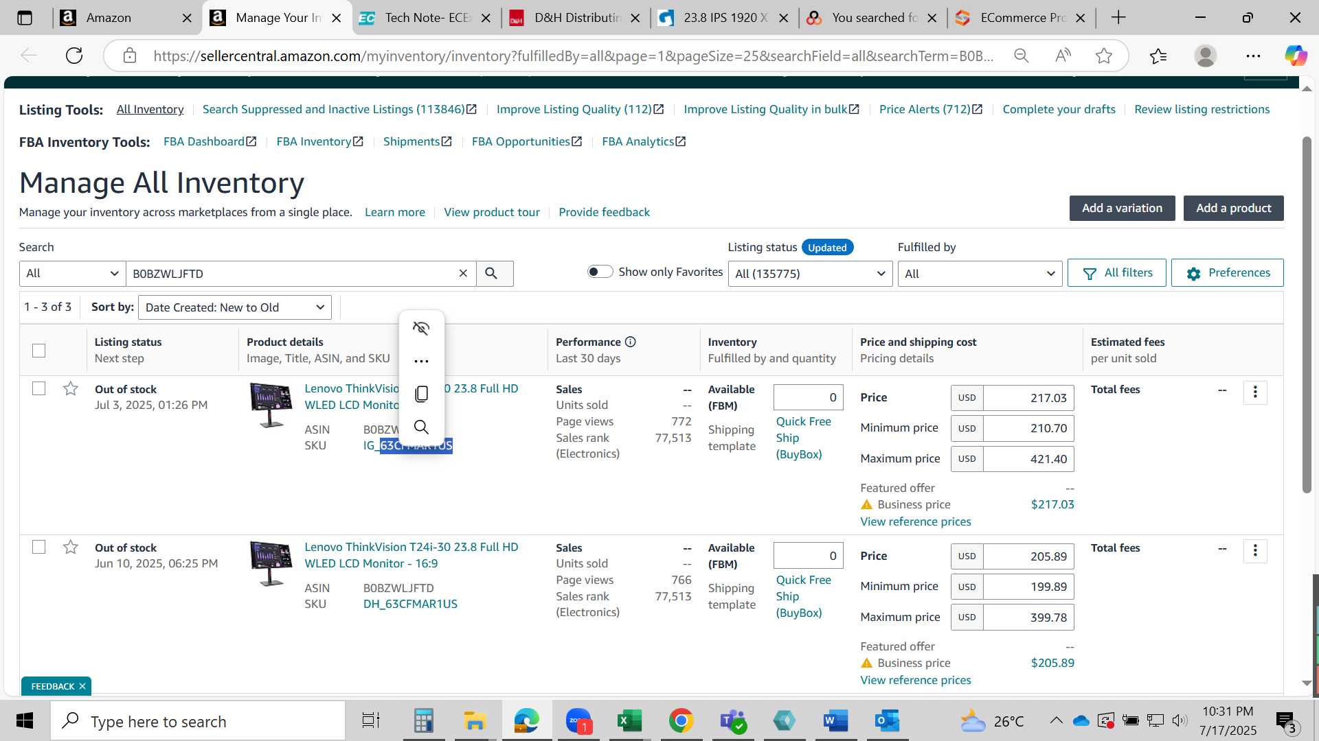Screen dimensions: 1319x741
Task: Switch to Tech Note- ECE tab
Action: pyautogui.click(x=427, y=18)
